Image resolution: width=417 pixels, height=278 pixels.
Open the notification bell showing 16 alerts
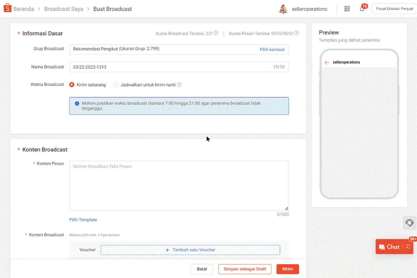coord(362,9)
